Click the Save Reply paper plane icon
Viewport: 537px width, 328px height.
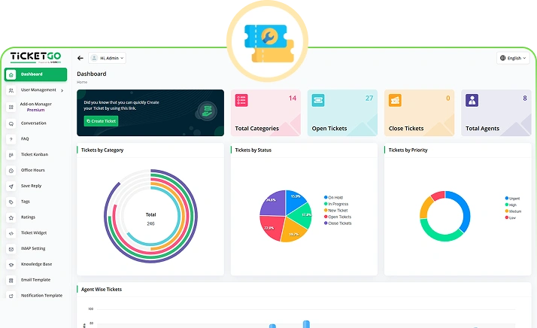11,186
